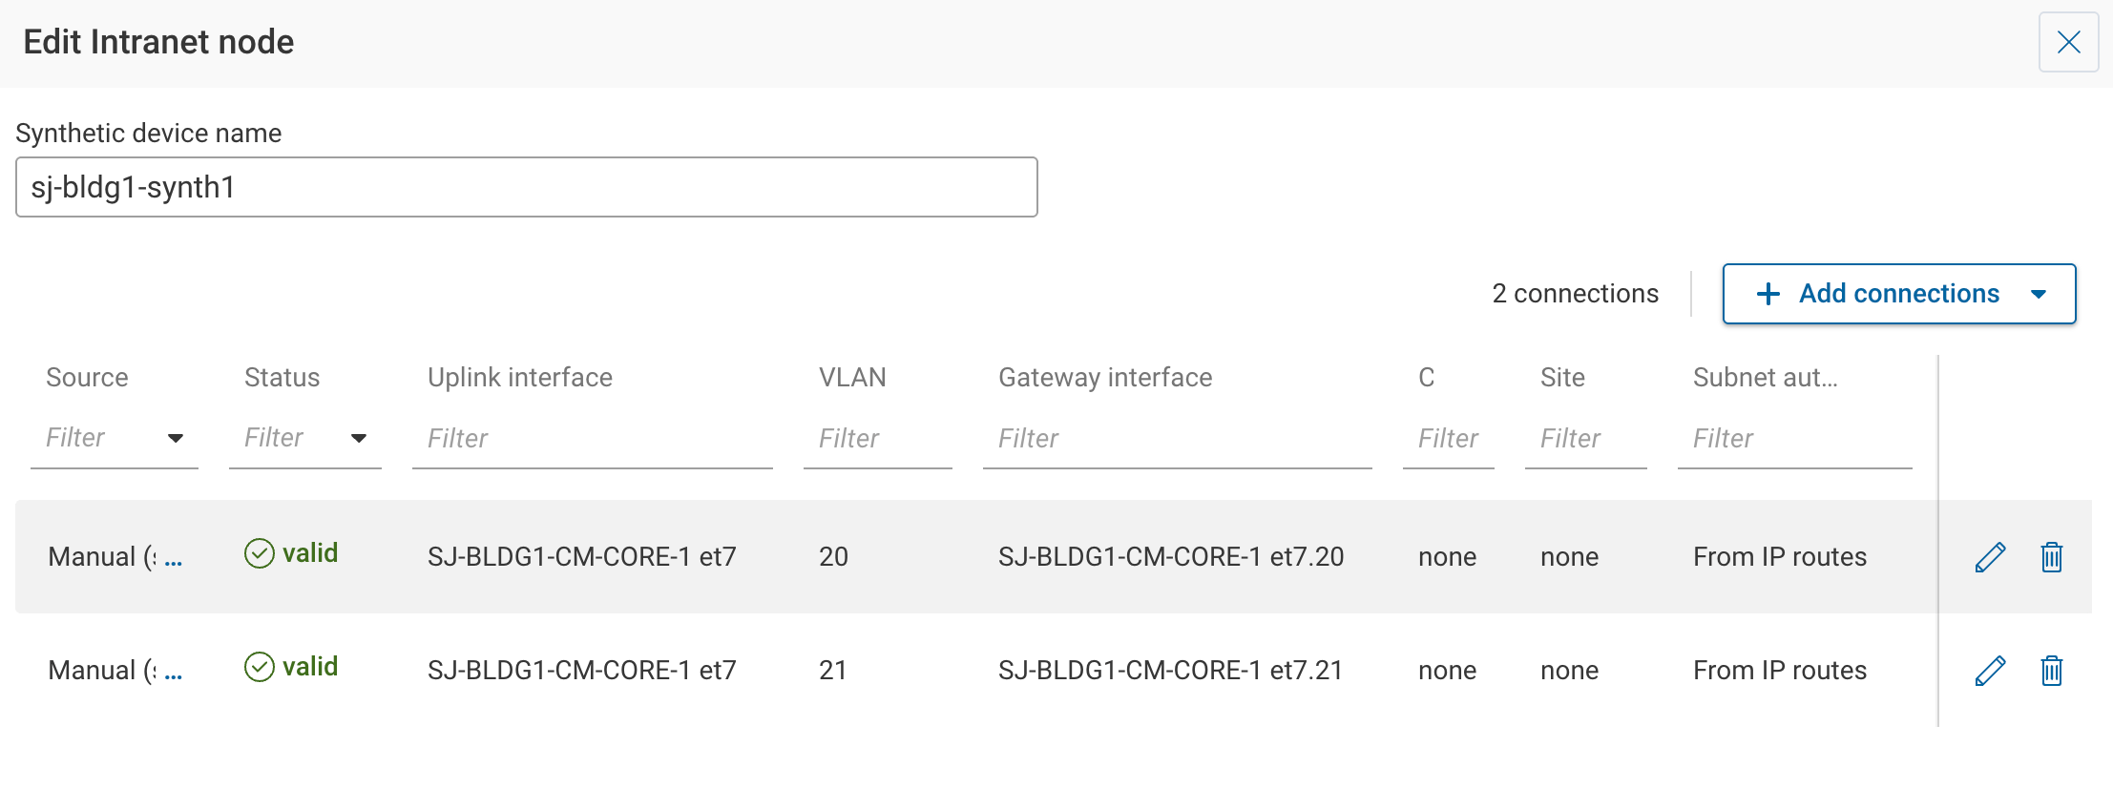Select the Uplink interface column header
Screen dimensions: 2113x788
coord(519,377)
